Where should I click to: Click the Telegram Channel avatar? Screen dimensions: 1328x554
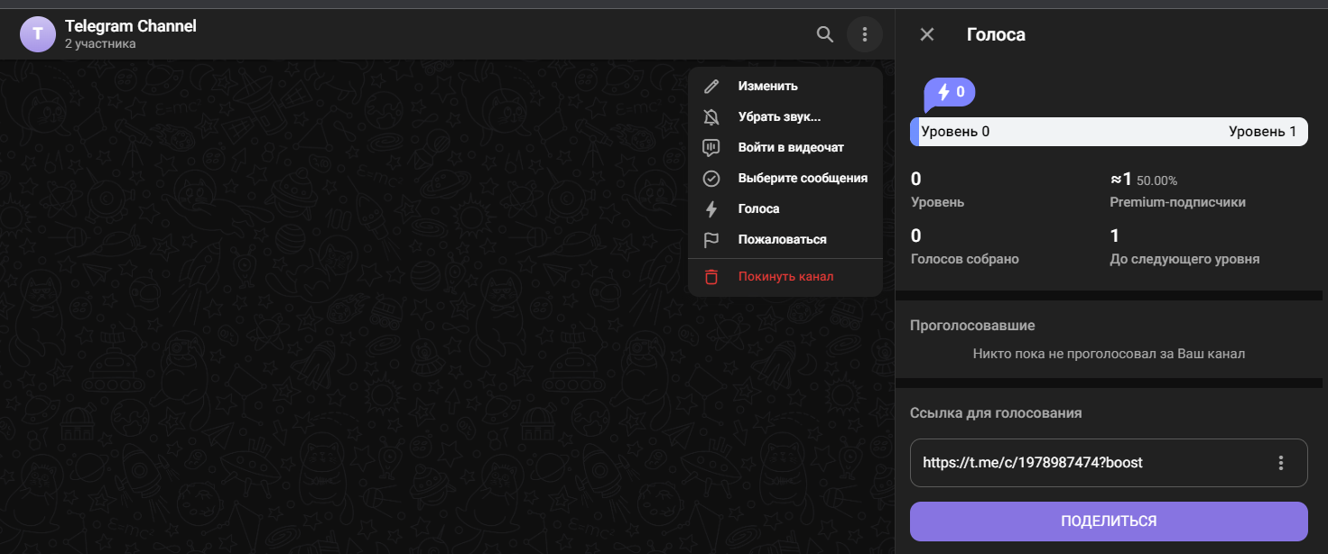37,34
